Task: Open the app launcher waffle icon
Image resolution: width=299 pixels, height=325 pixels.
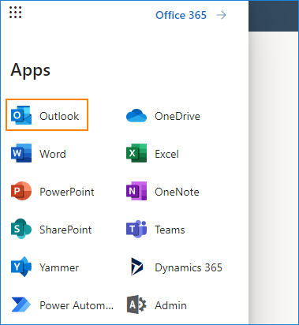Action: (15, 12)
